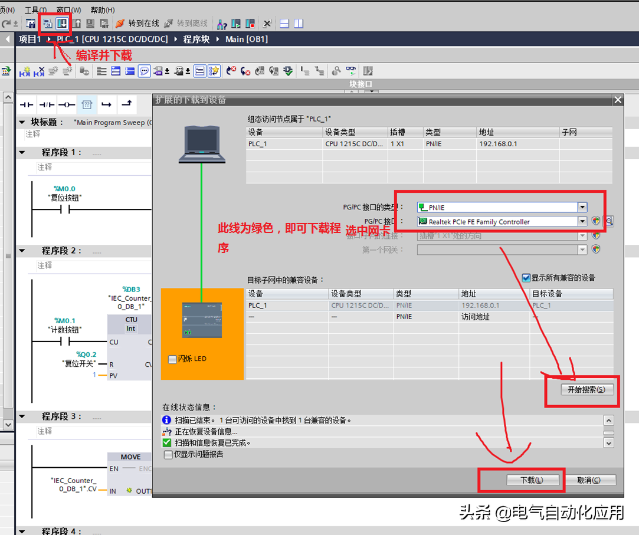
Task: Collapse the project tree left arrow
Action: (x=8, y=39)
